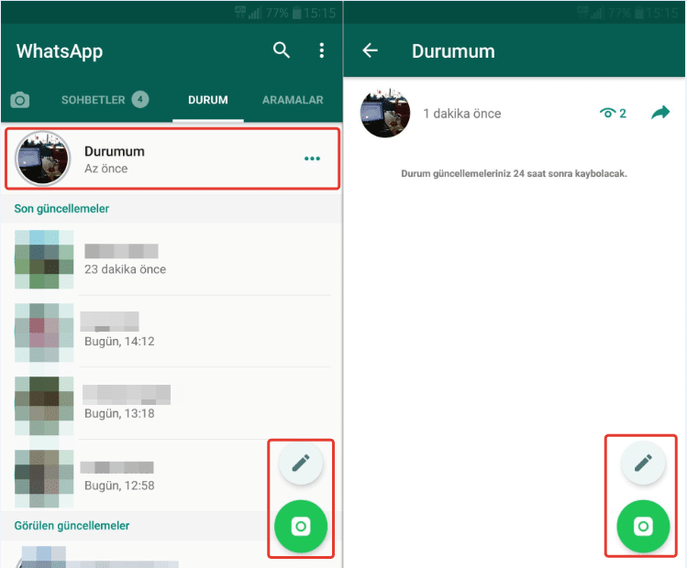Tap the green camera button on Durumum screen
This screenshot has width=687, height=568.
click(642, 527)
